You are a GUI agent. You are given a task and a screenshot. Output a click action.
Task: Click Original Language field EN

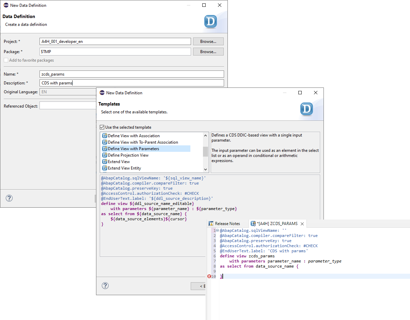(x=68, y=92)
